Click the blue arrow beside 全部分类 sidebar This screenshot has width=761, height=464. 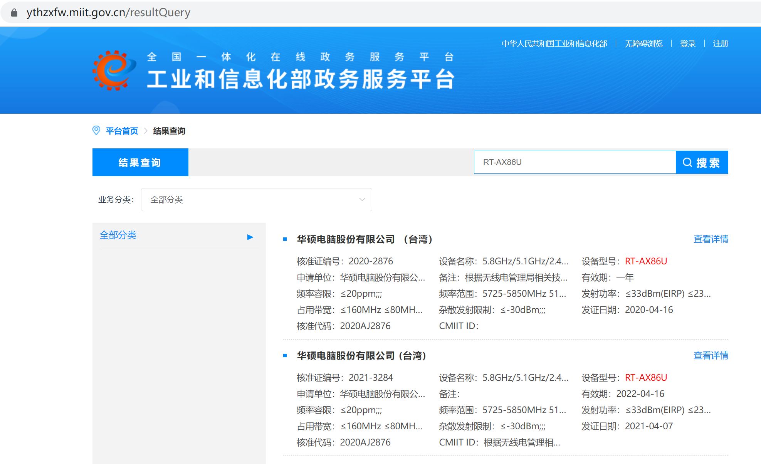tap(250, 237)
